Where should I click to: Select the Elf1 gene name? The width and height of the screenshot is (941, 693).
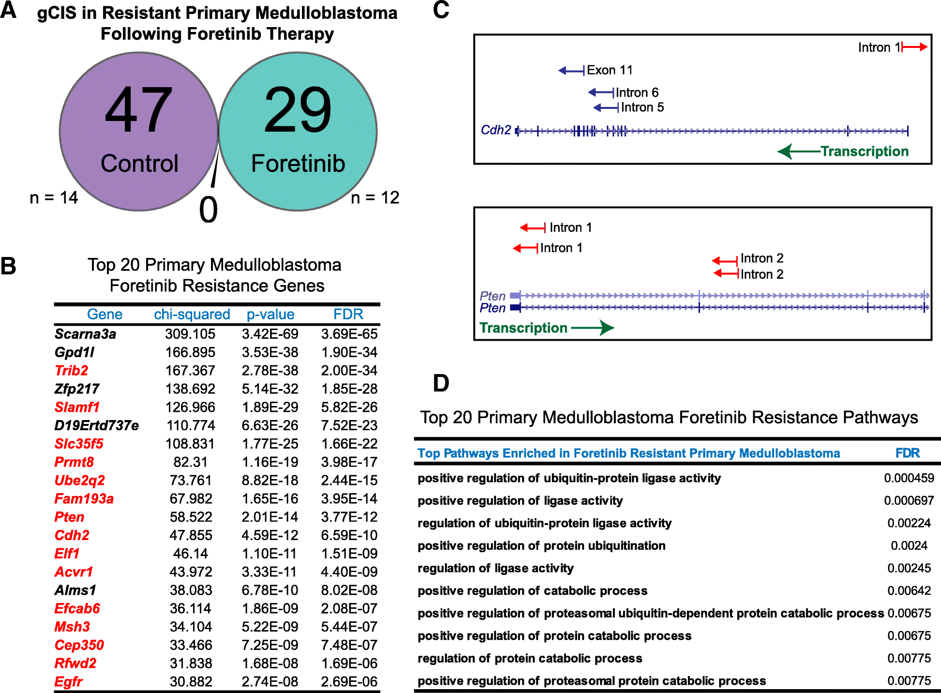click(x=67, y=554)
